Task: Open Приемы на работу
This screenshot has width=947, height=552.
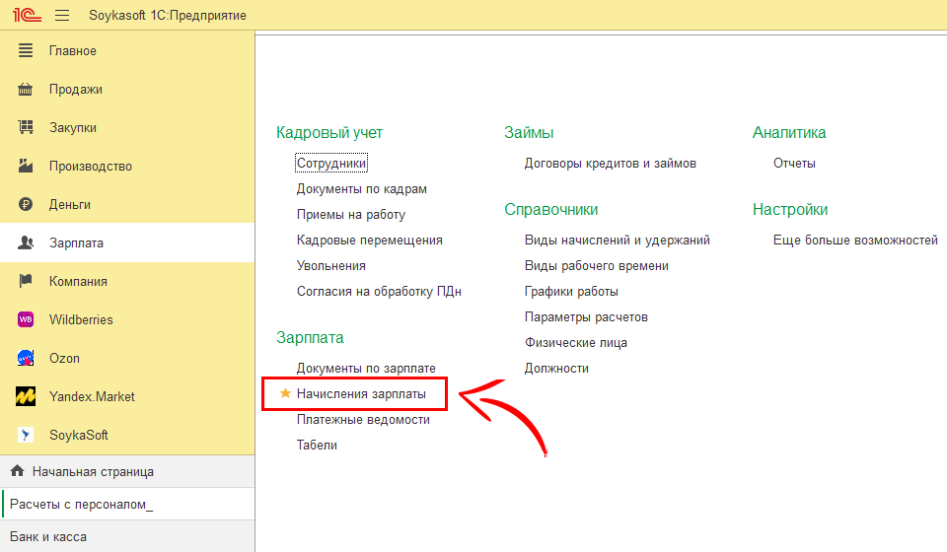Action: pos(351,214)
